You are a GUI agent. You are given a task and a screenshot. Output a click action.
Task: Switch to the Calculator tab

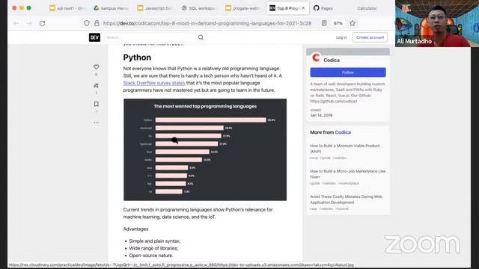[x=367, y=8]
